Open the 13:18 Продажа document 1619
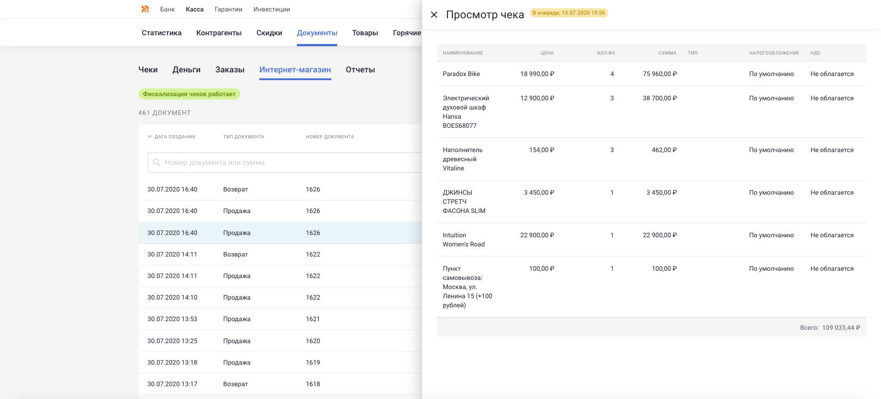 [x=280, y=363]
